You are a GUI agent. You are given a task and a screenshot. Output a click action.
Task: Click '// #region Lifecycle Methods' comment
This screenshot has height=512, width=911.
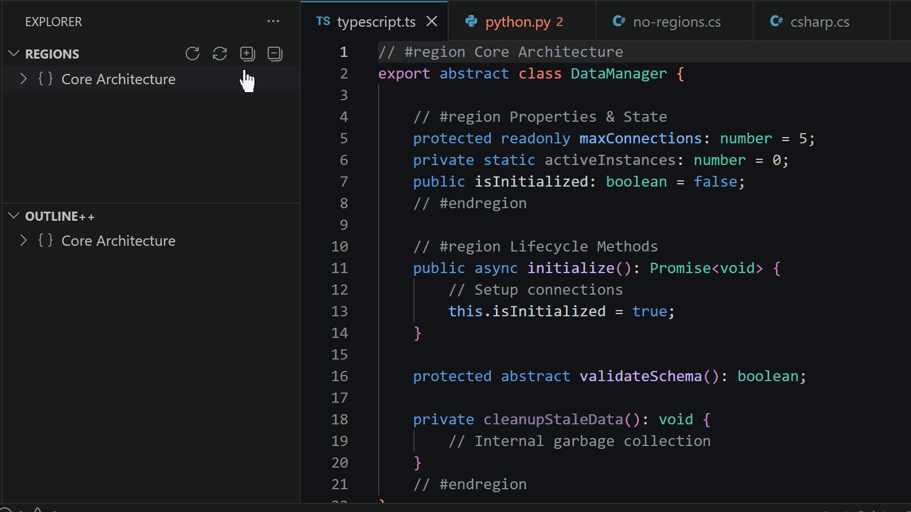click(x=536, y=246)
